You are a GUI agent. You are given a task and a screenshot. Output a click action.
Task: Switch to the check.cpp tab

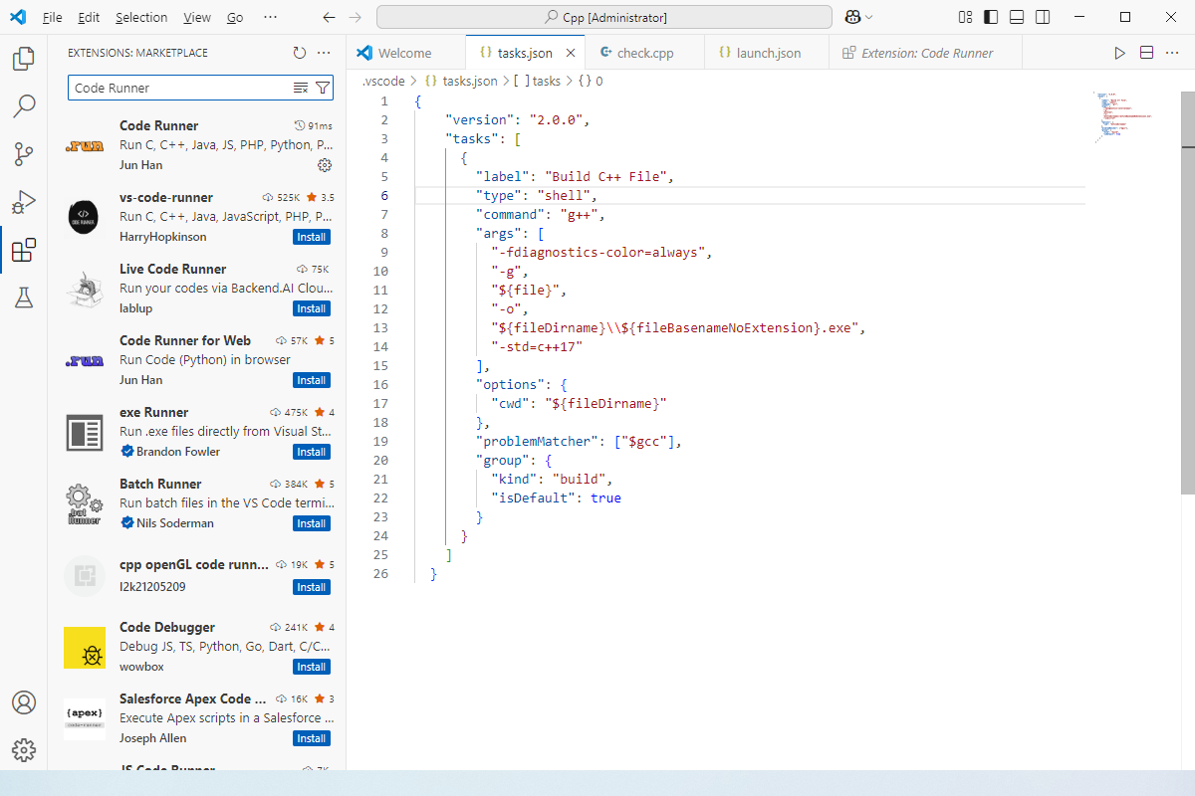pyautogui.click(x=644, y=53)
